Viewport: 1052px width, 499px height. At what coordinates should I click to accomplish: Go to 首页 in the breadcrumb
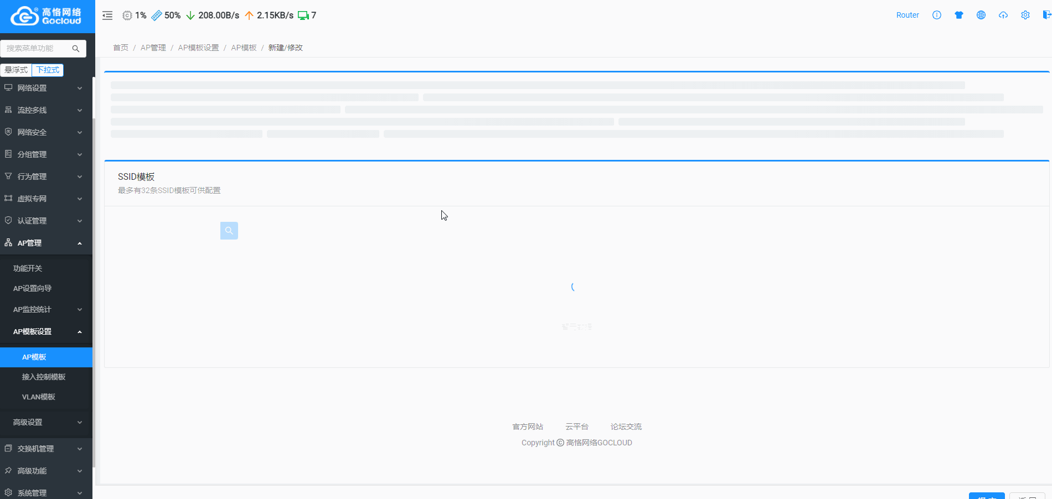point(121,48)
